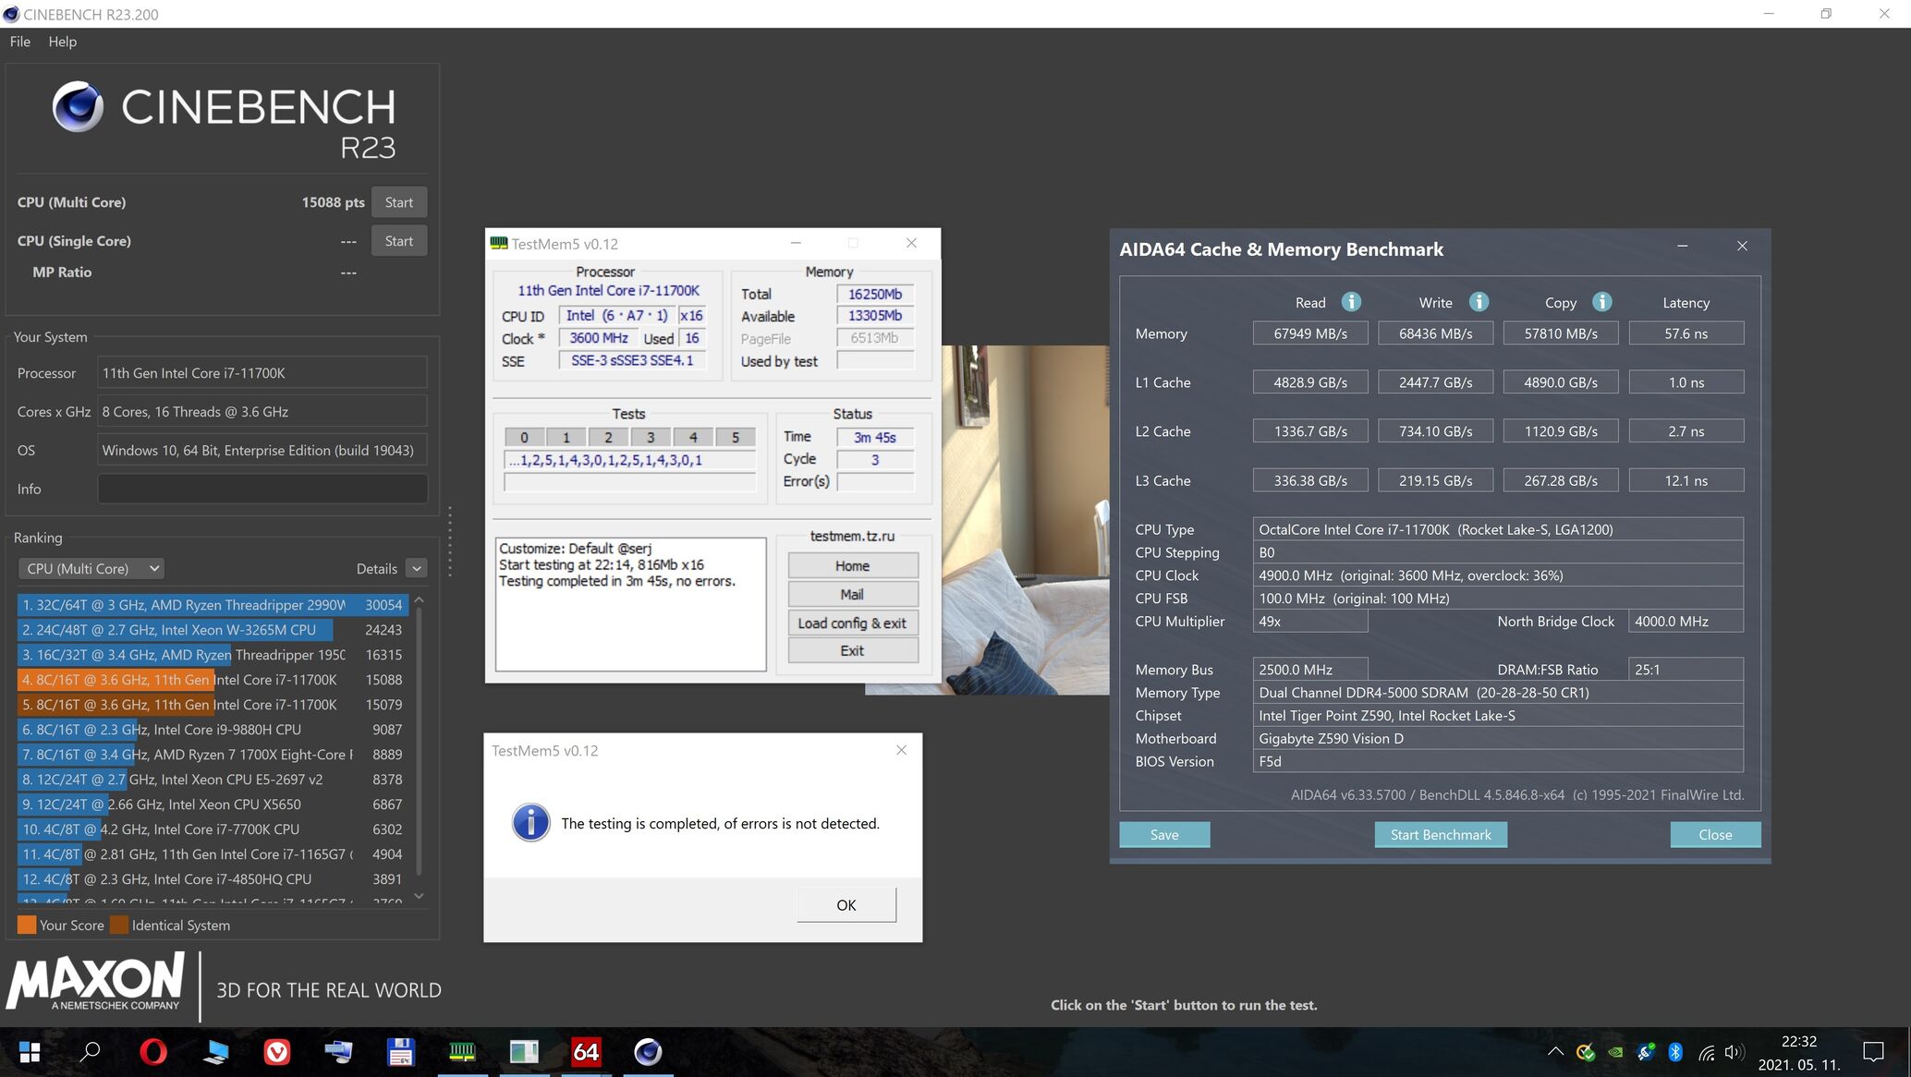Click the Exit button in TestMem5

click(852, 650)
